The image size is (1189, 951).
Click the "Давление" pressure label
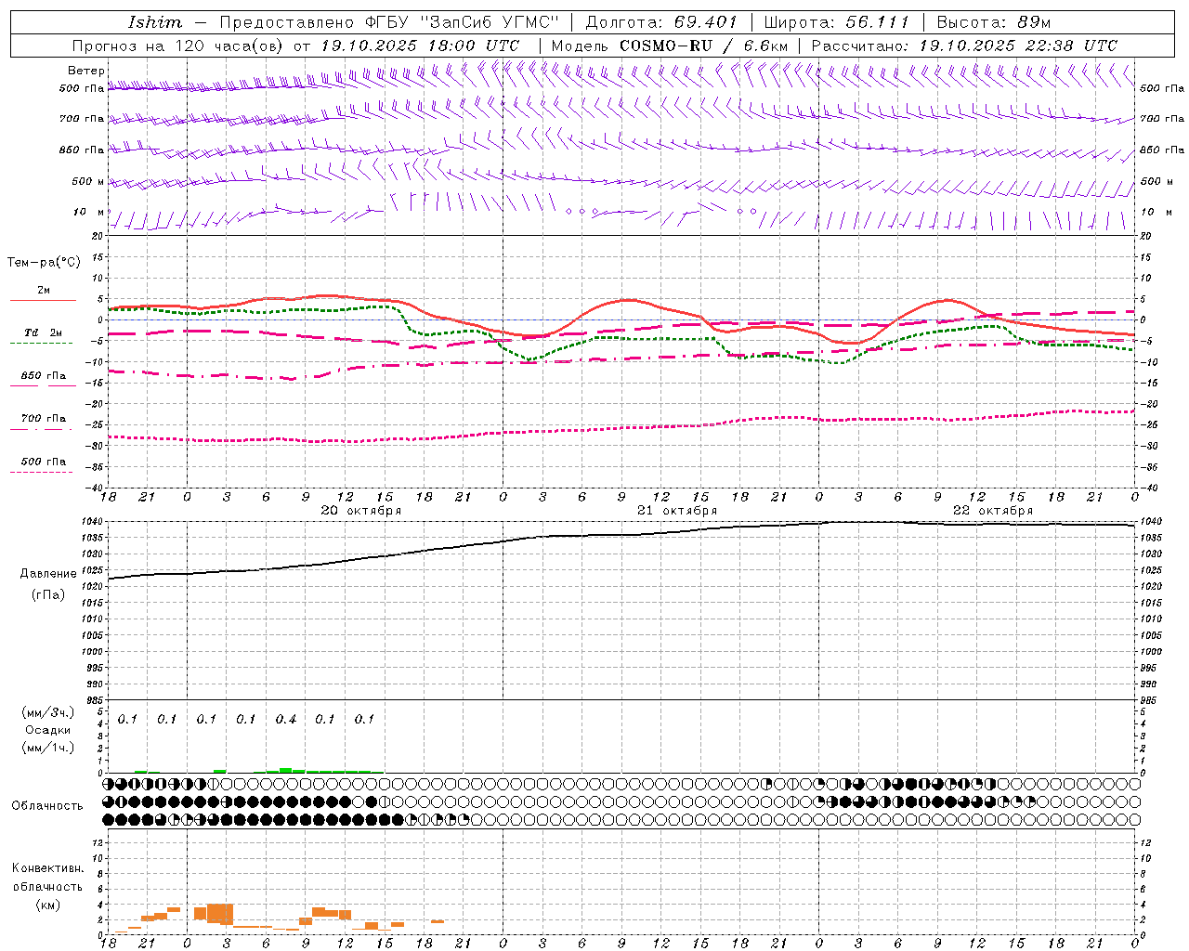[48, 574]
